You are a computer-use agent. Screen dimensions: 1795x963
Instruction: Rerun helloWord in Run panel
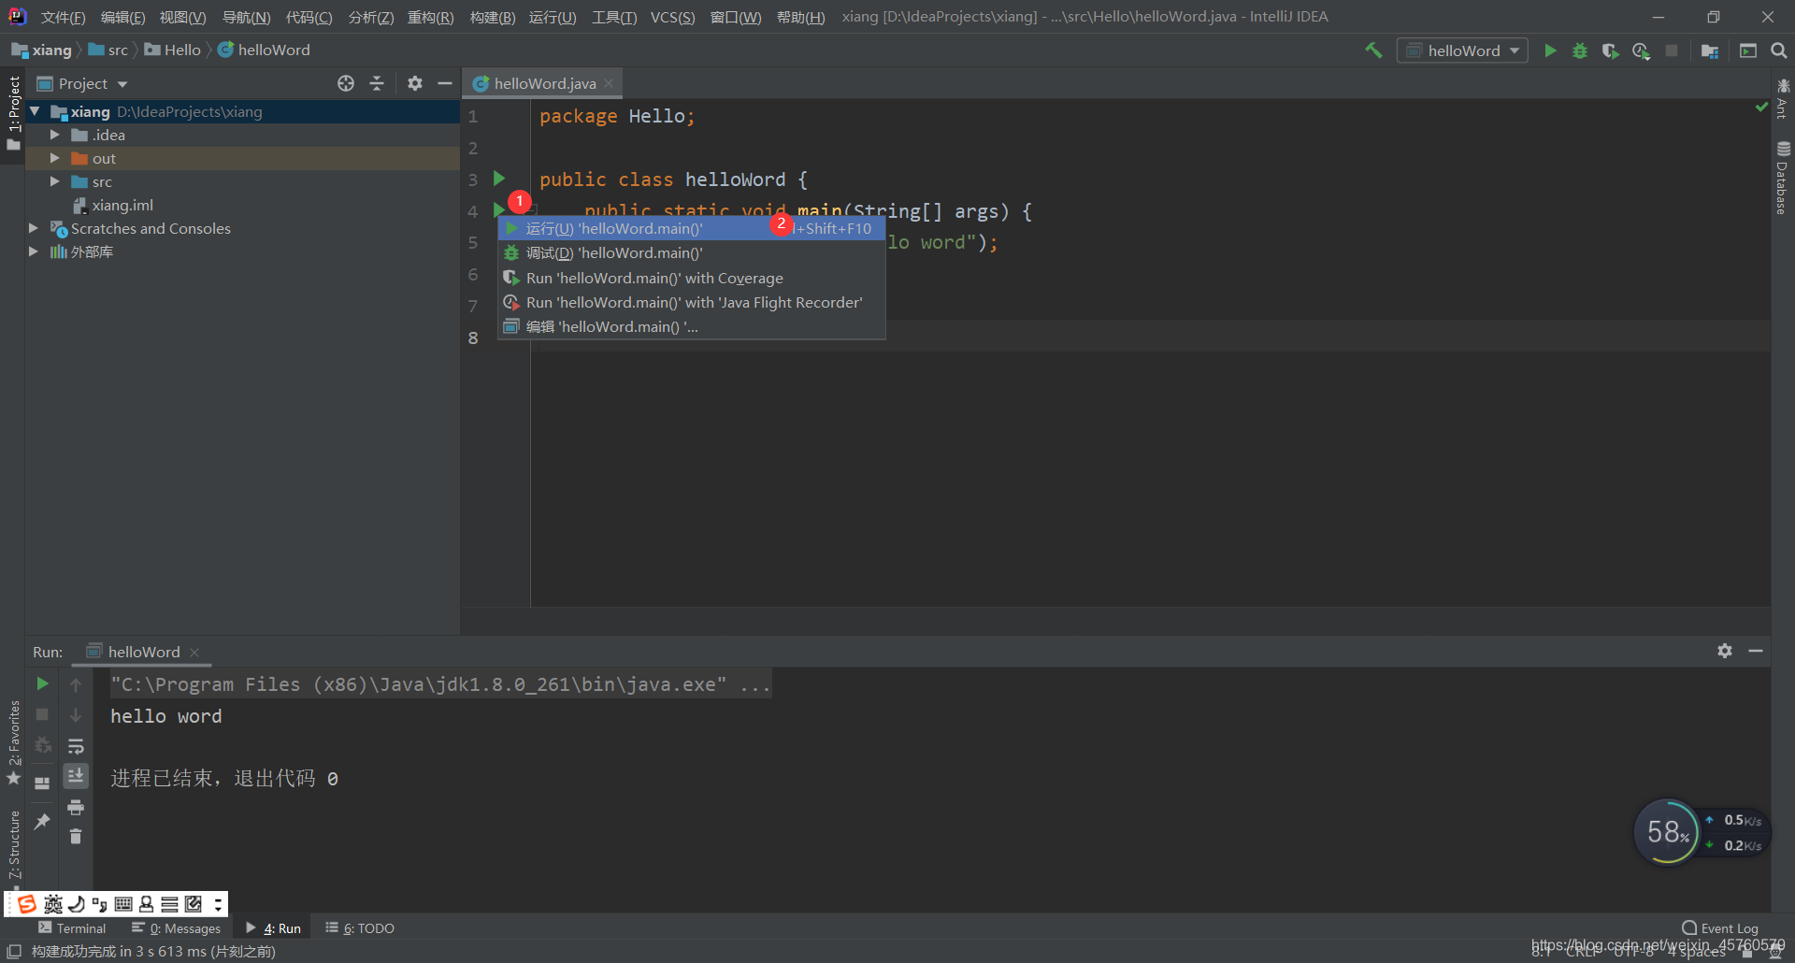[42, 683]
